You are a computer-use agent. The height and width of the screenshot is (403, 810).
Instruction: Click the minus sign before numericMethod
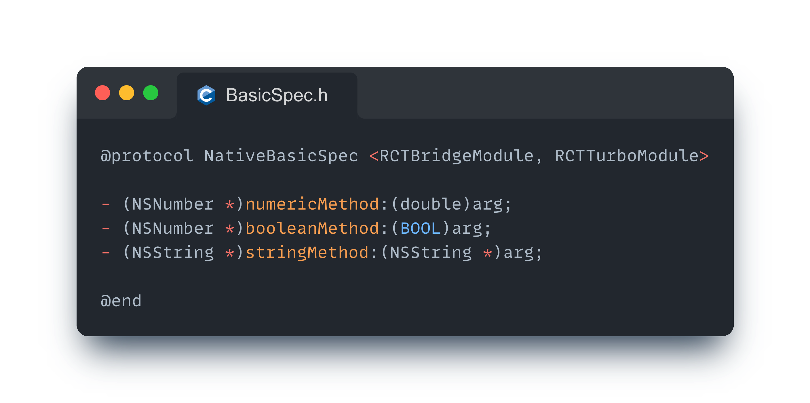pyautogui.click(x=106, y=204)
